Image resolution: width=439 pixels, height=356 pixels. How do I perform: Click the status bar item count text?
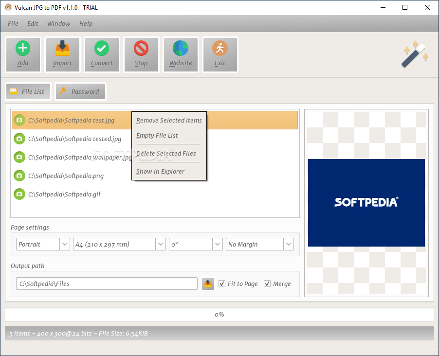tap(19, 333)
